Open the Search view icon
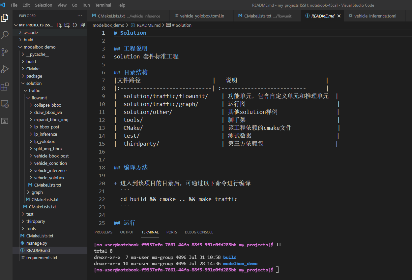412x280 pixels. click(5, 35)
